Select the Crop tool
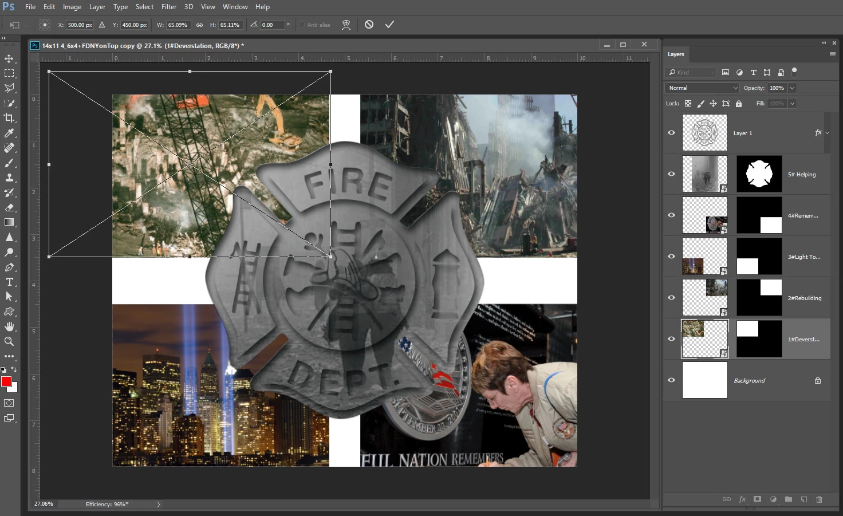The height and width of the screenshot is (516, 843). coord(9,118)
